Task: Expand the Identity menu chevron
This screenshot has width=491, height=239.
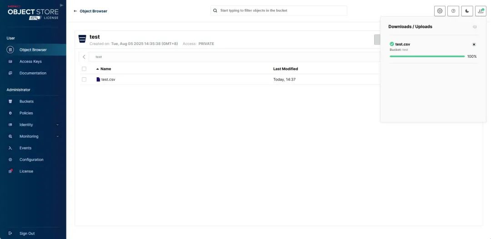Action: 57,125
